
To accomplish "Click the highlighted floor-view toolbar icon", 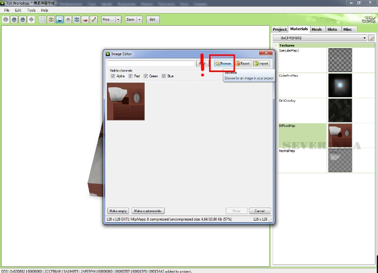I will [59, 20].
